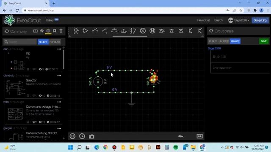Viewport: 271px width, 152px height.
Task: Select the SPDT switch component
Action: click(x=105, y=31)
